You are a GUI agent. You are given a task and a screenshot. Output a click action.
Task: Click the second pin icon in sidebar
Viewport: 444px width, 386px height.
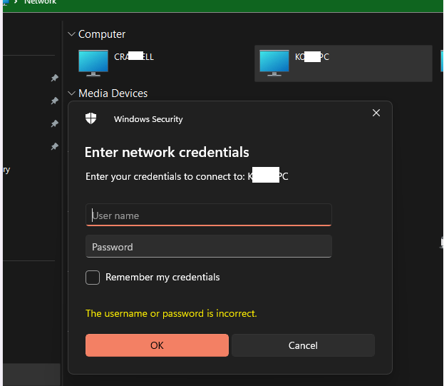pos(54,101)
